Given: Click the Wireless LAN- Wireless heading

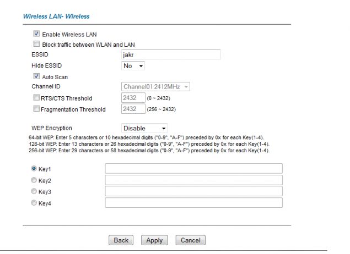Looking at the screenshot, I should [x=56, y=16].
